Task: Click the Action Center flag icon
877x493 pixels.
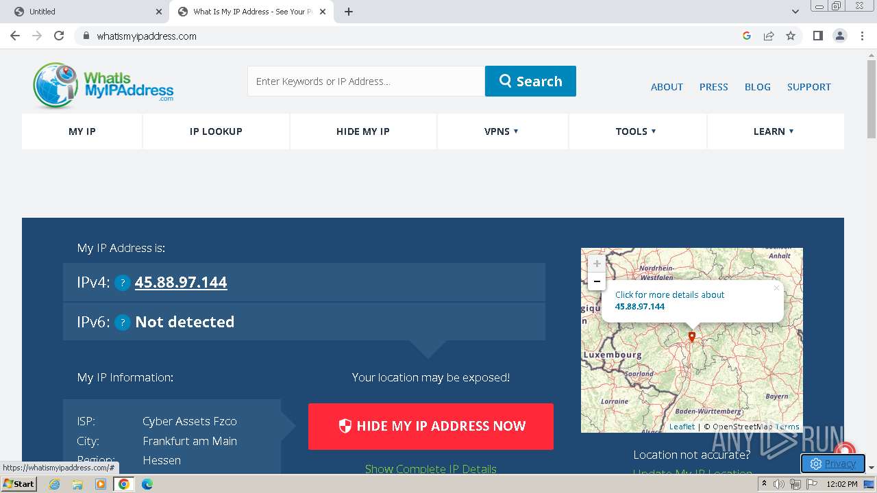Action: click(x=811, y=484)
